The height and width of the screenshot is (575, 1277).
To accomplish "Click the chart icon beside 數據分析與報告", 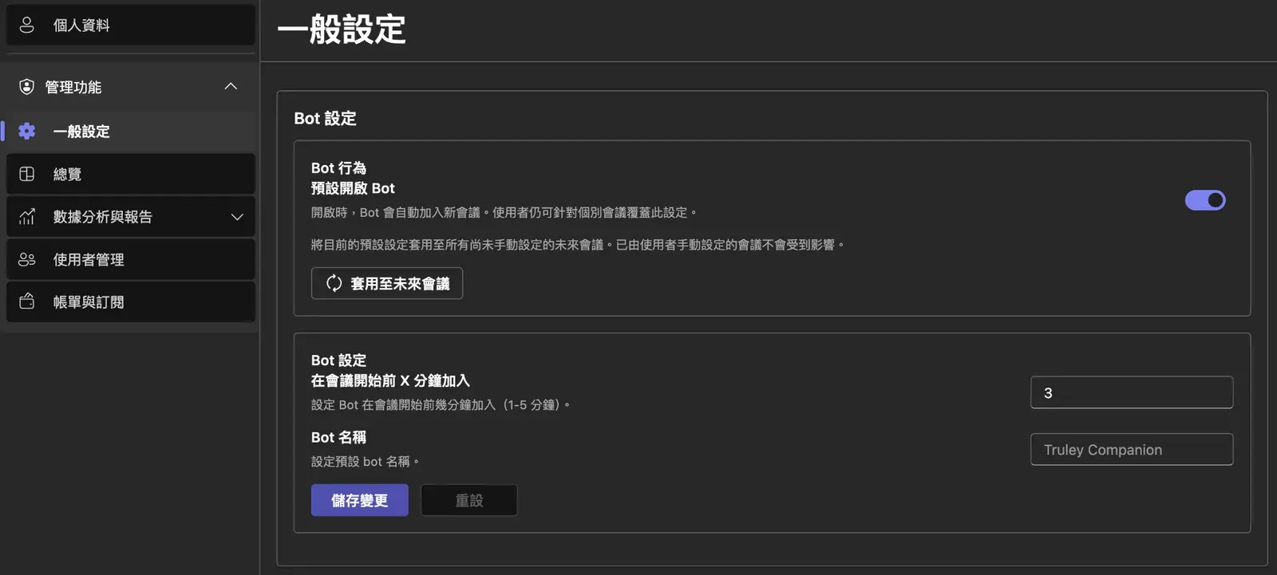I will click(x=26, y=216).
